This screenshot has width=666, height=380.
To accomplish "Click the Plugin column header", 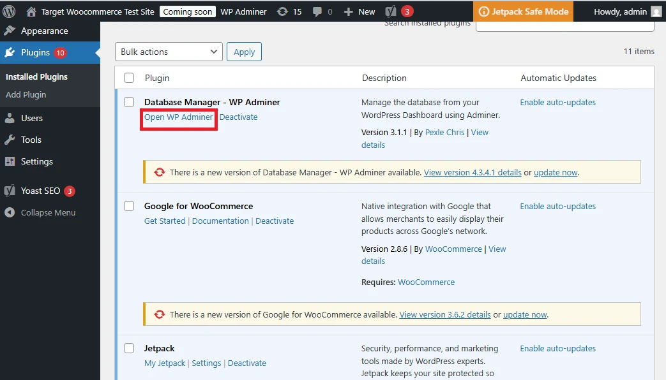I will click(157, 78).
